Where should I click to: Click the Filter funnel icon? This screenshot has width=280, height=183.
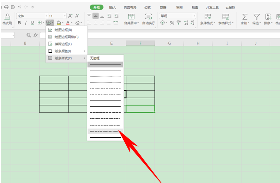point(257,17)
